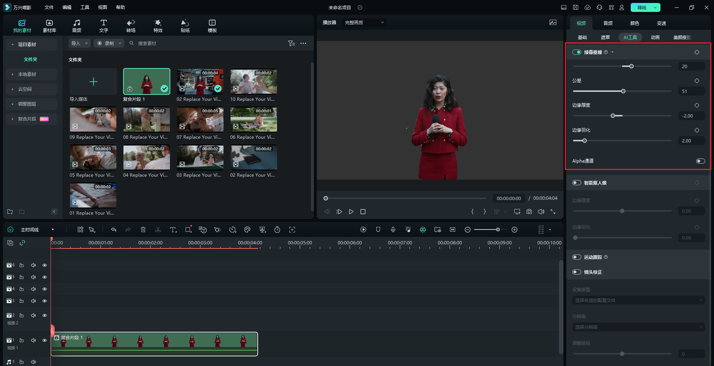Switch to the 颜色 tab
The image size is (714, 366).
point(634,23)
